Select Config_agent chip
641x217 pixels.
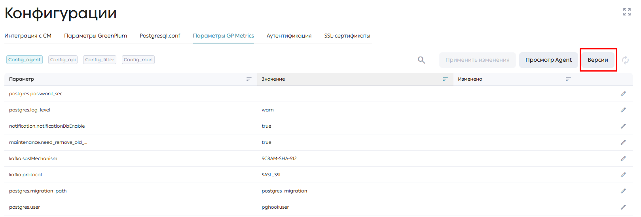pos(25,60)
